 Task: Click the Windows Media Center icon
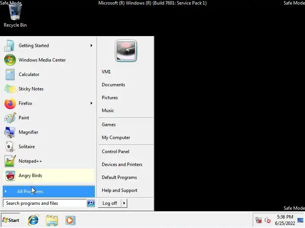coord(10,60)
